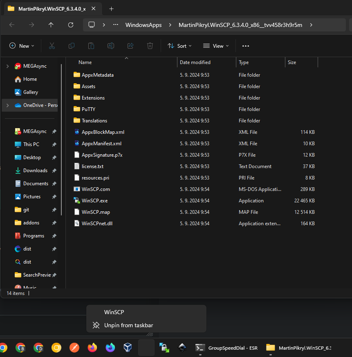Screen dimensions: 352x357
Task: Launch VirtualBox from the taskbar
Action: click(127, 347)
